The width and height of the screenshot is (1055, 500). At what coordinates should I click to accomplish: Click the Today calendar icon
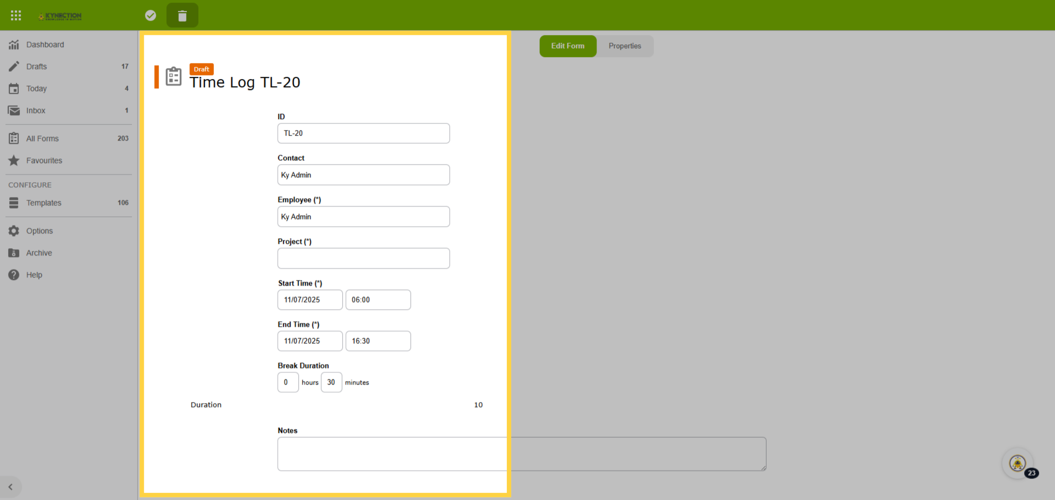[14, 88]
